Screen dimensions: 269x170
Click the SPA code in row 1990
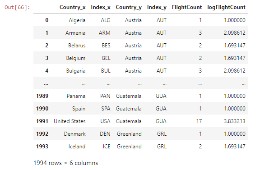tap(106, 109)
